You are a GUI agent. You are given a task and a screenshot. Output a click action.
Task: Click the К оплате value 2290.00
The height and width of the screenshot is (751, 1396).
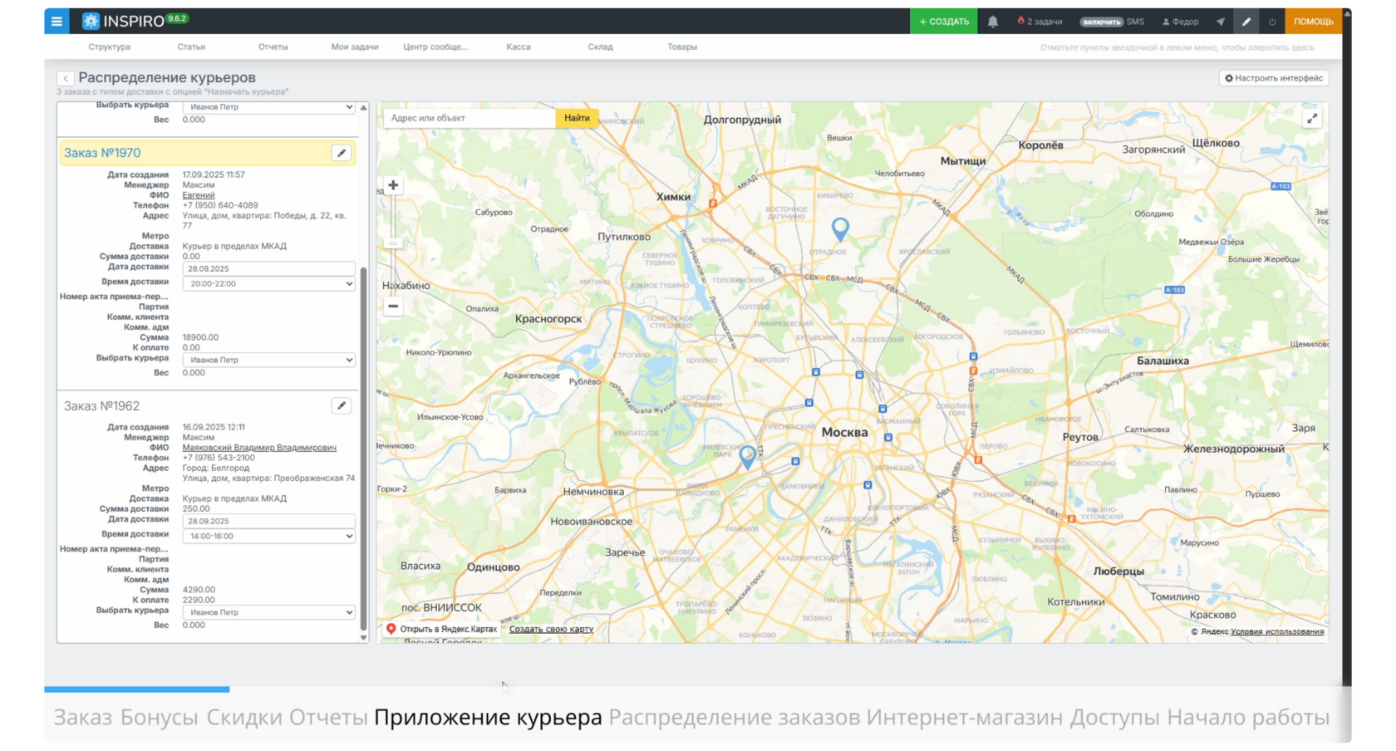(199, 600)
